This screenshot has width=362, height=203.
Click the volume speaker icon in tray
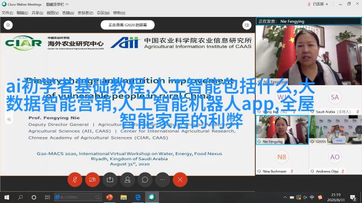pyautogui.click(x=305, y=197)
